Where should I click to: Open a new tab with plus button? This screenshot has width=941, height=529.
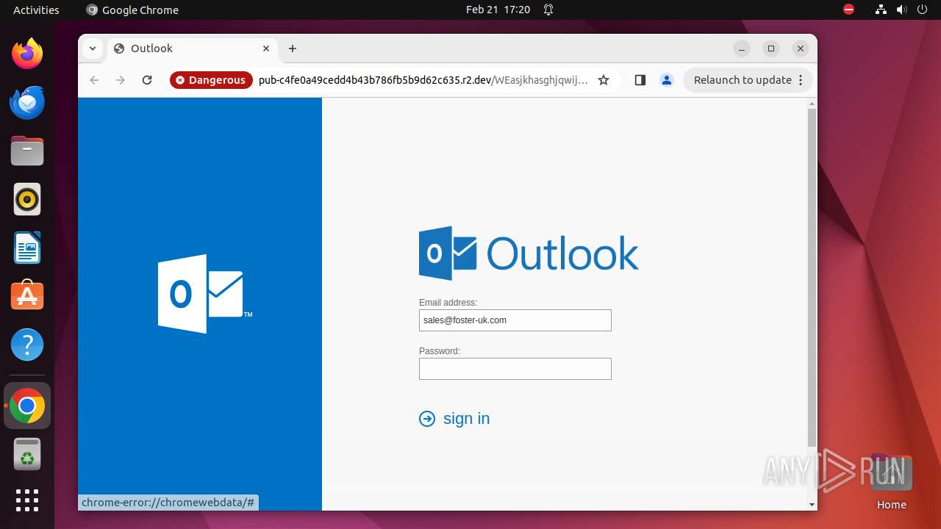[293, 48]
